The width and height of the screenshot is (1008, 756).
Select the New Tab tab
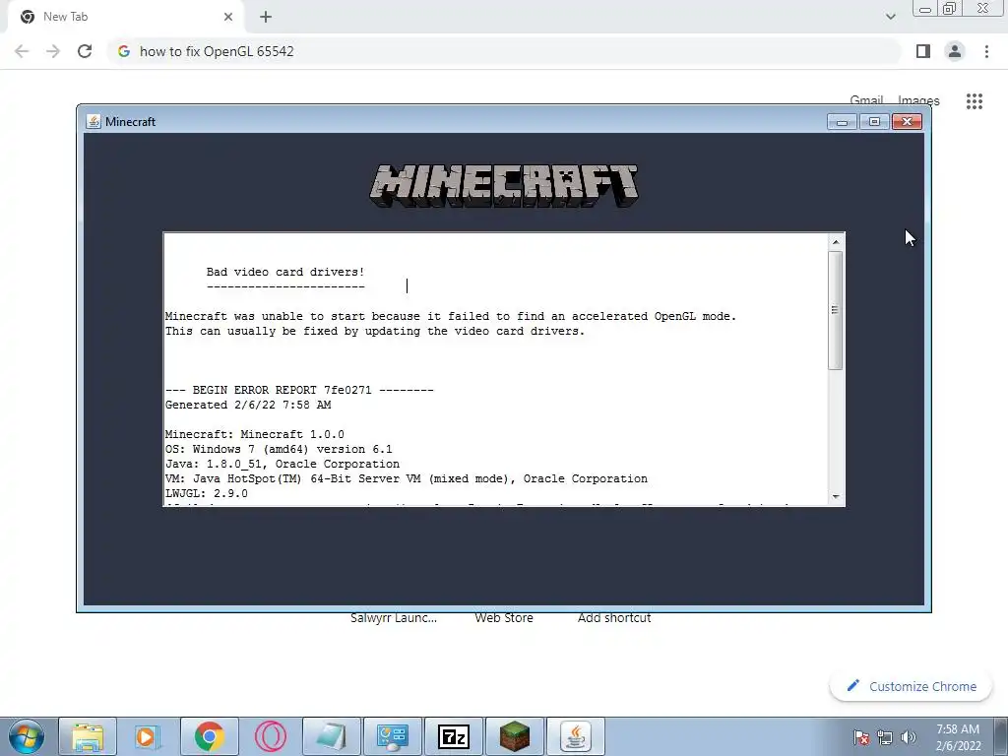click(x=125, y=17)
